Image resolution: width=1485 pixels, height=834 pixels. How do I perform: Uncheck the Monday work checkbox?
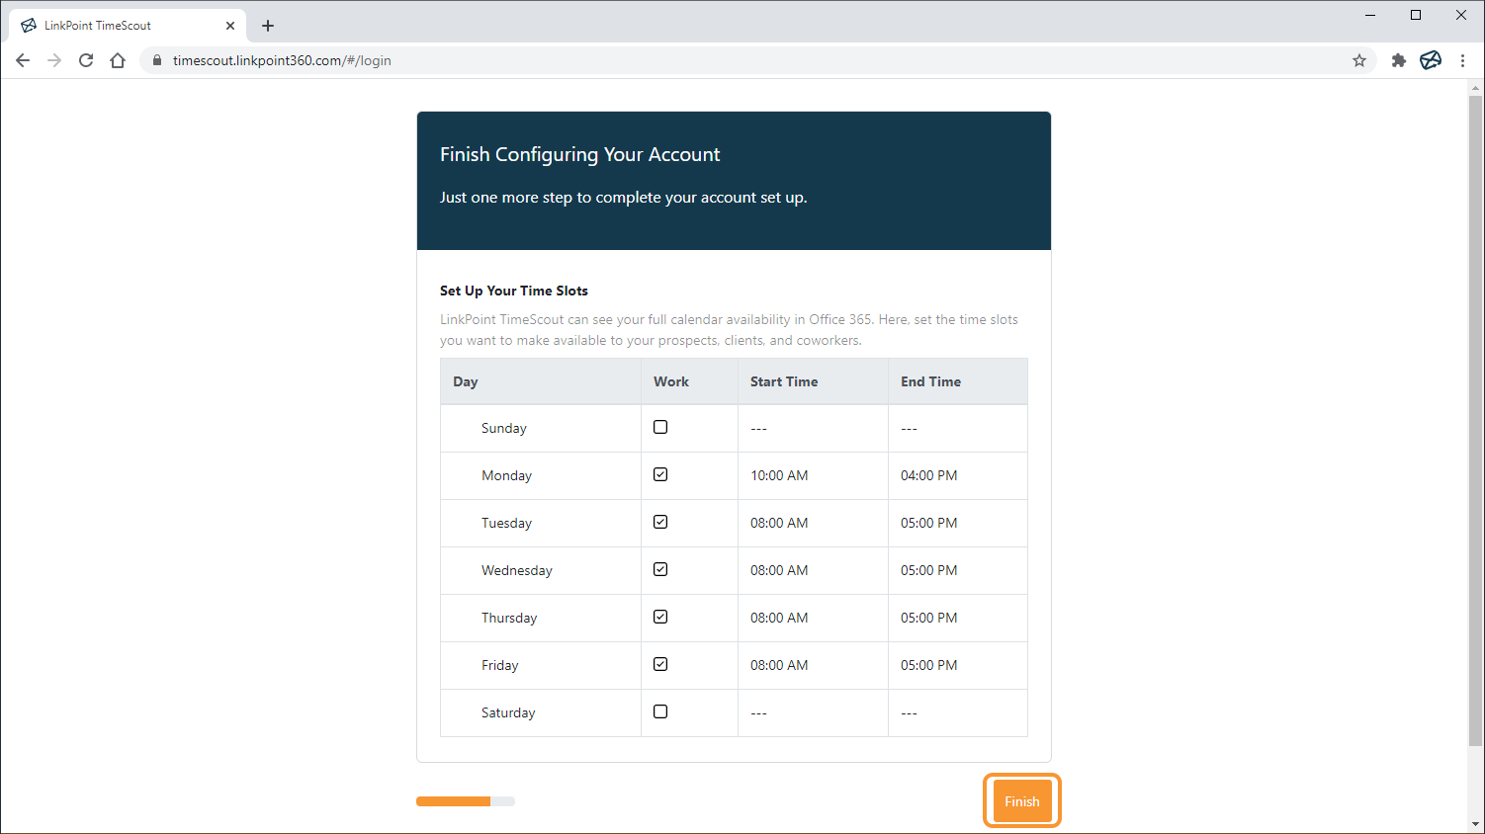660,474
